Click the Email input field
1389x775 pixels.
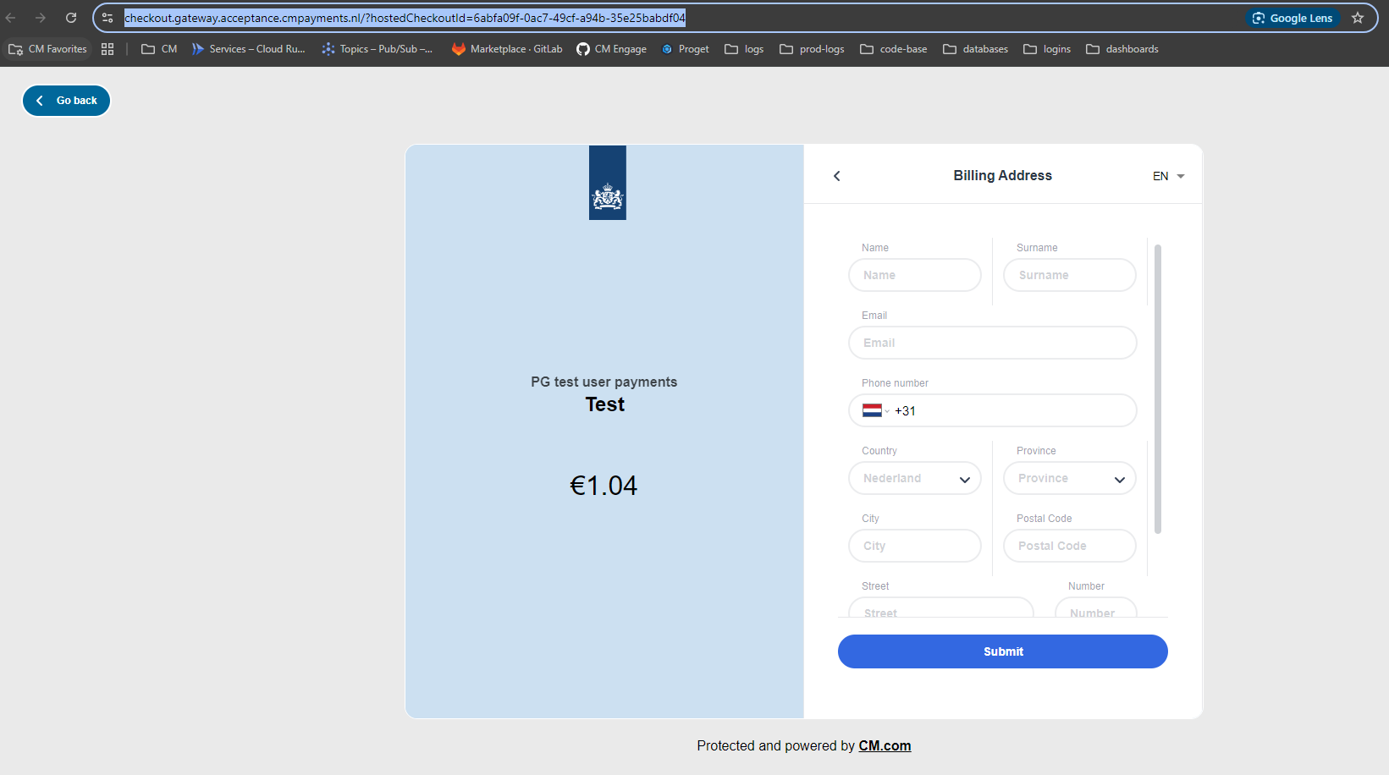click(993, 343)
